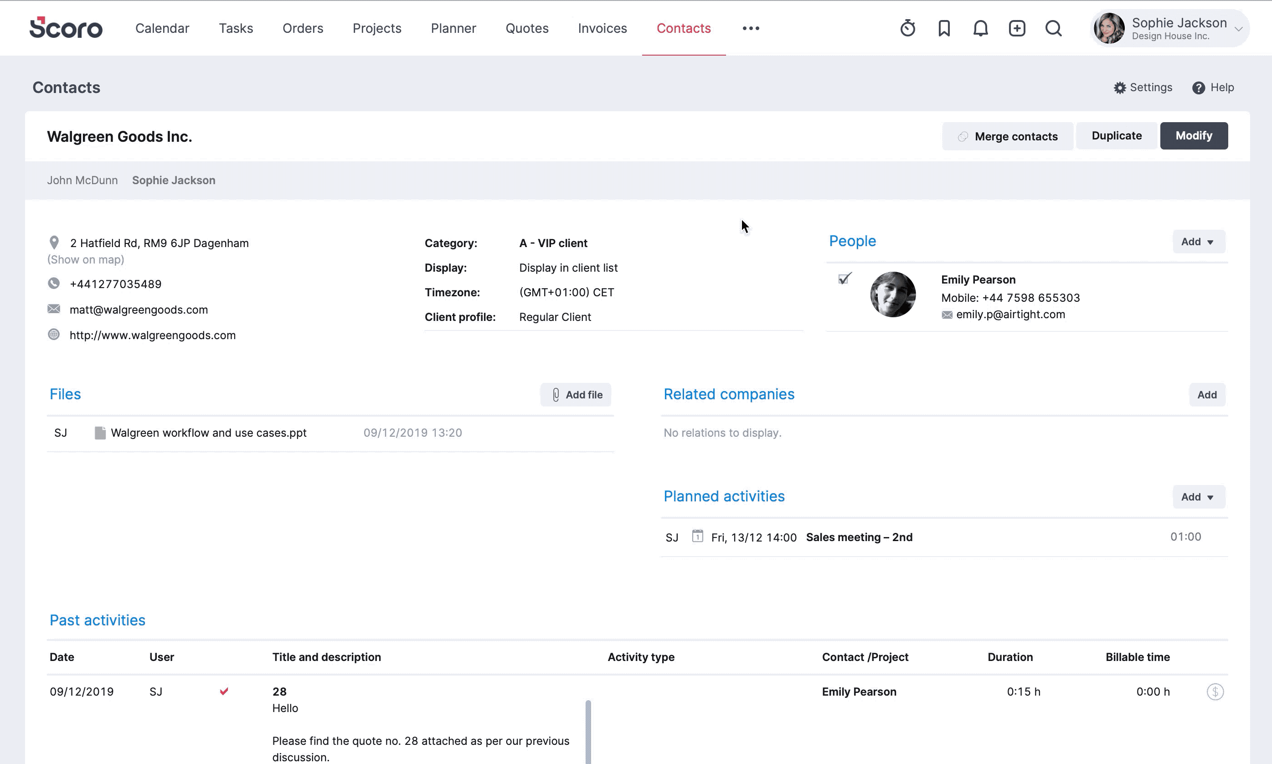1272x764 pixels.
Task: Open the more menu three dots
Action: [751, 28]
